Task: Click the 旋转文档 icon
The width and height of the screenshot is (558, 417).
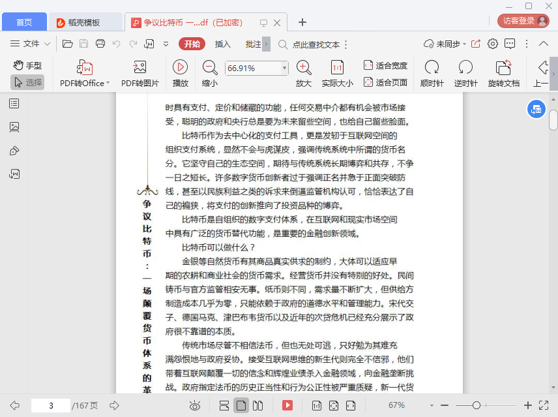Action: 503,67
